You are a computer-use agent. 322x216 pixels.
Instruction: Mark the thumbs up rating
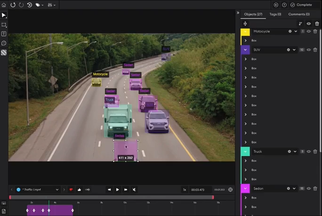click(x=79, y=190)
